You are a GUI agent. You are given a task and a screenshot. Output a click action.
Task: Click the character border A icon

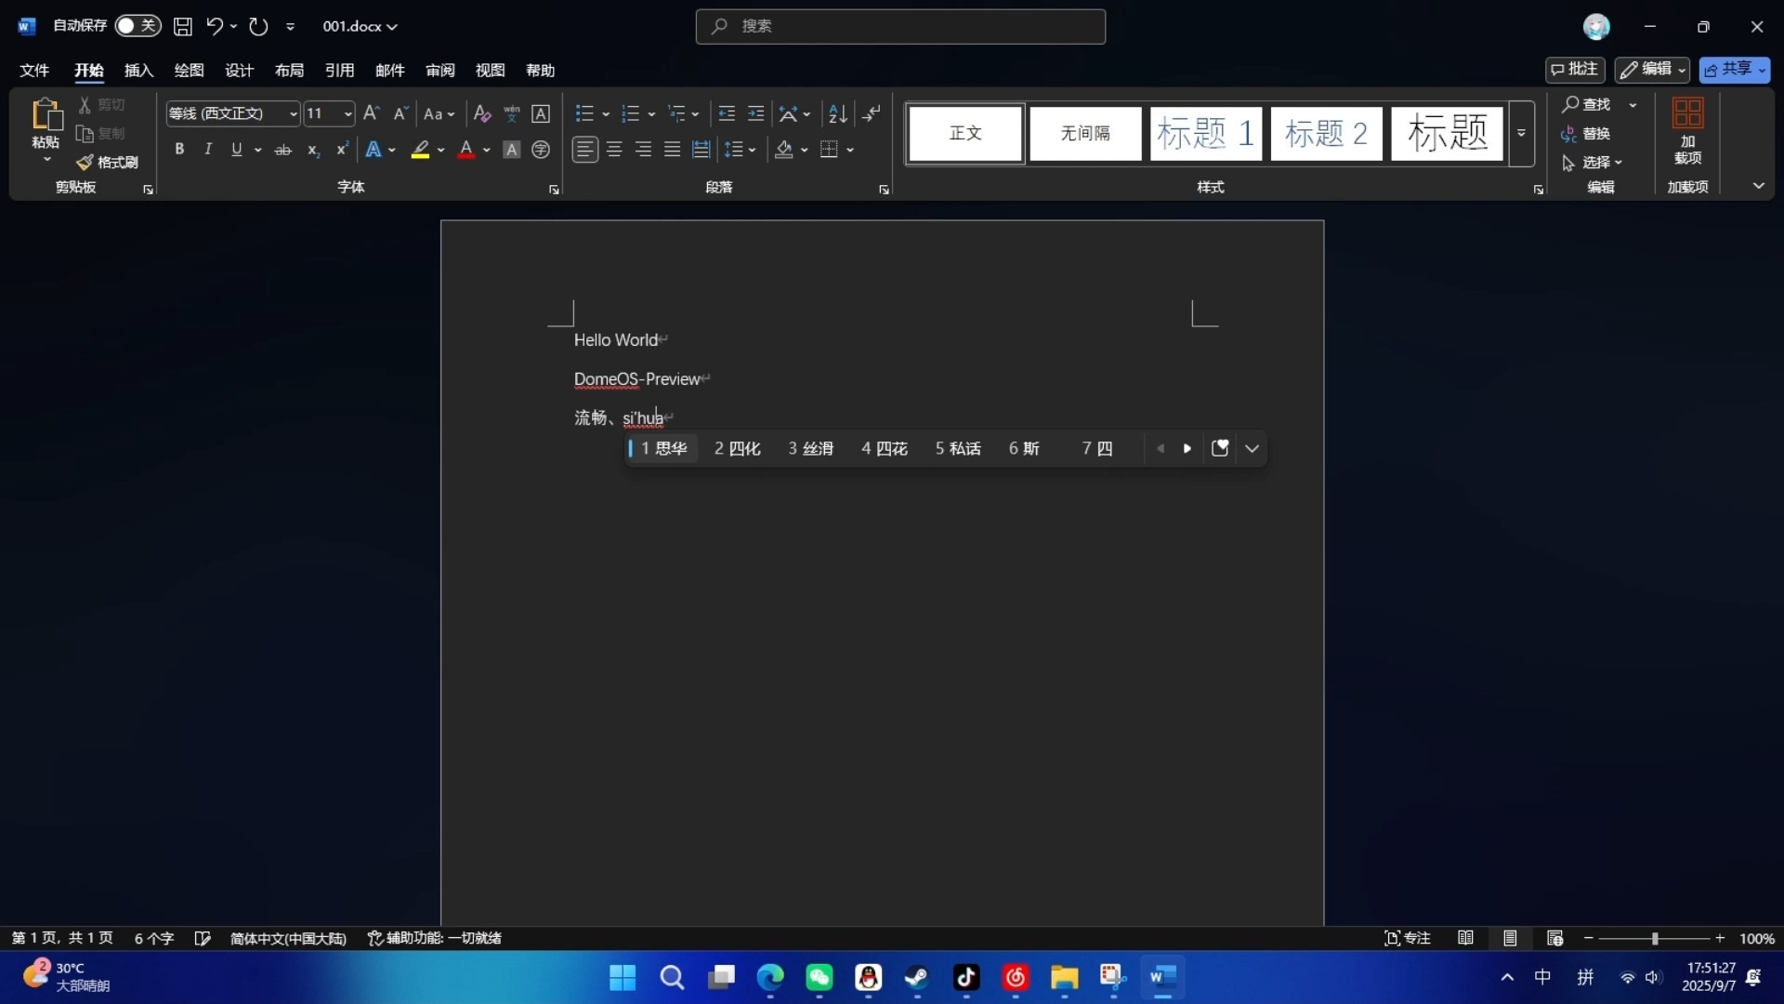coord(541,113)
